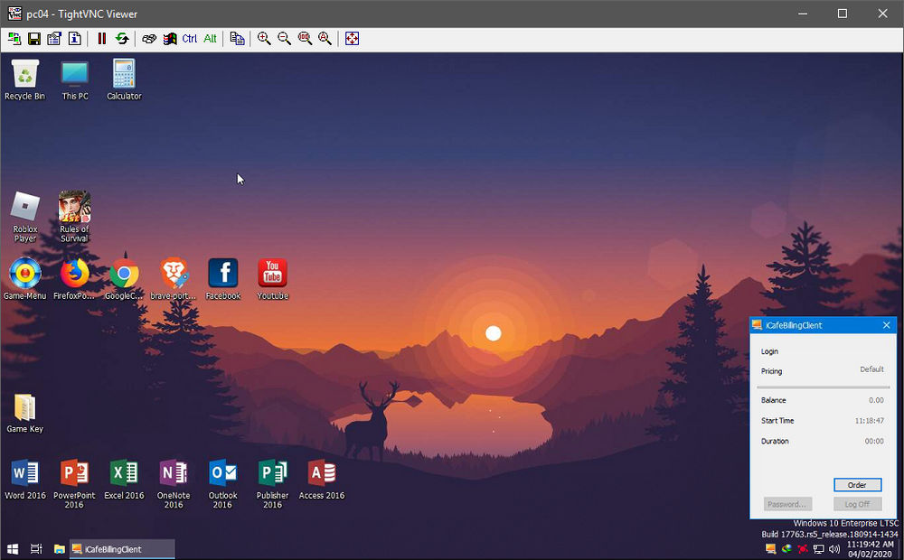Open the brave-port browser shortcut
The image size is (904, 560).
173,273
